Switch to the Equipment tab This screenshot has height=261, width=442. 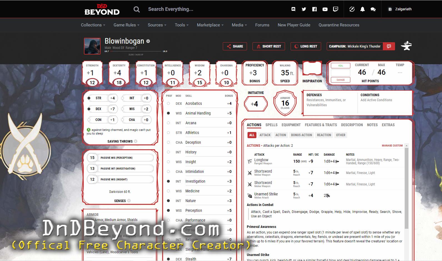tap(291, 125)
